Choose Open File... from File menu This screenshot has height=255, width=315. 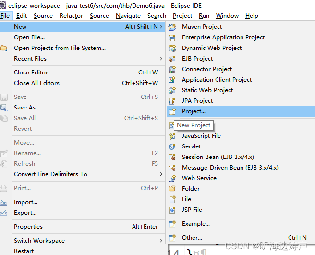(83, 37)
